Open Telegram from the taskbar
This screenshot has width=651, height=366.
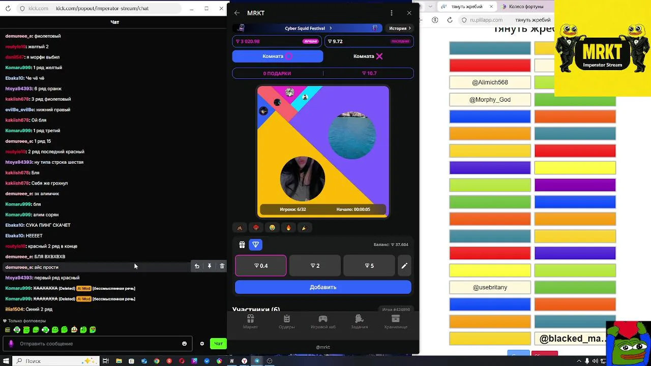(x=257, y=361)
